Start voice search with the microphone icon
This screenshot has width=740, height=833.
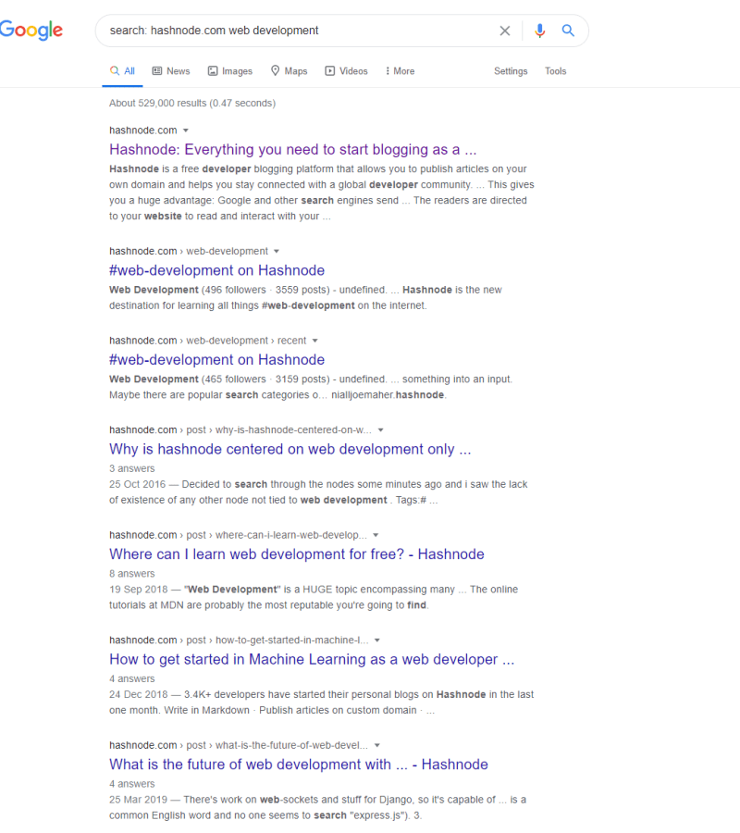[540, 31]
